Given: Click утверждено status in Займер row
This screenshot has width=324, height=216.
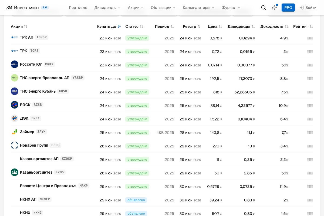Looking at the screenshot, I should pyautogui.click(x=137, y=133).
